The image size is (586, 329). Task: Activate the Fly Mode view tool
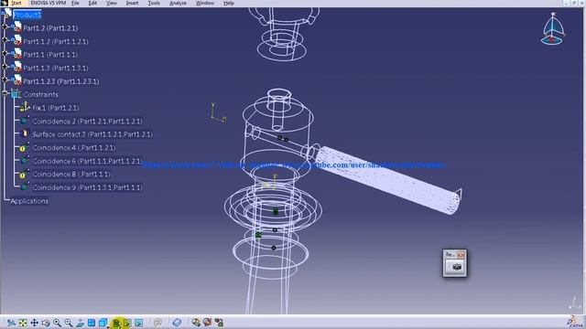[11, 323]
